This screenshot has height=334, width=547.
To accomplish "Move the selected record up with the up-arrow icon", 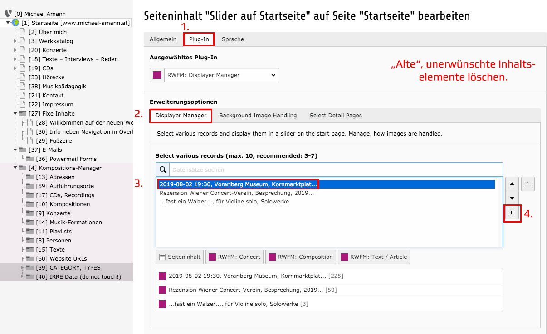I will pos(512,184).
